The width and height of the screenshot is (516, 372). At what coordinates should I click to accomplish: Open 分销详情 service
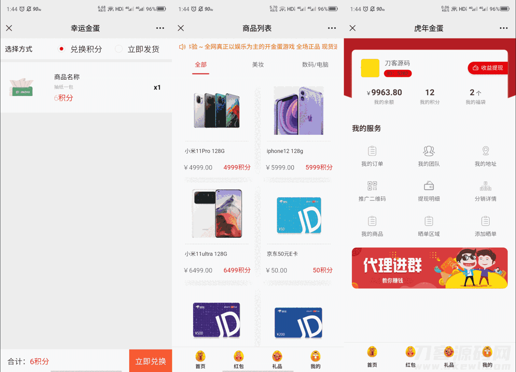(x=485, y=191)
